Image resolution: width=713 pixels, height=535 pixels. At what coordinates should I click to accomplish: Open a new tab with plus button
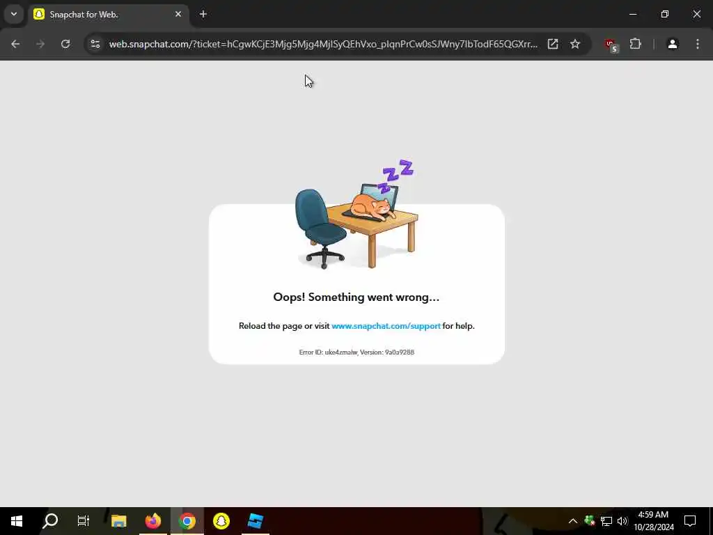tap(203, 14)
